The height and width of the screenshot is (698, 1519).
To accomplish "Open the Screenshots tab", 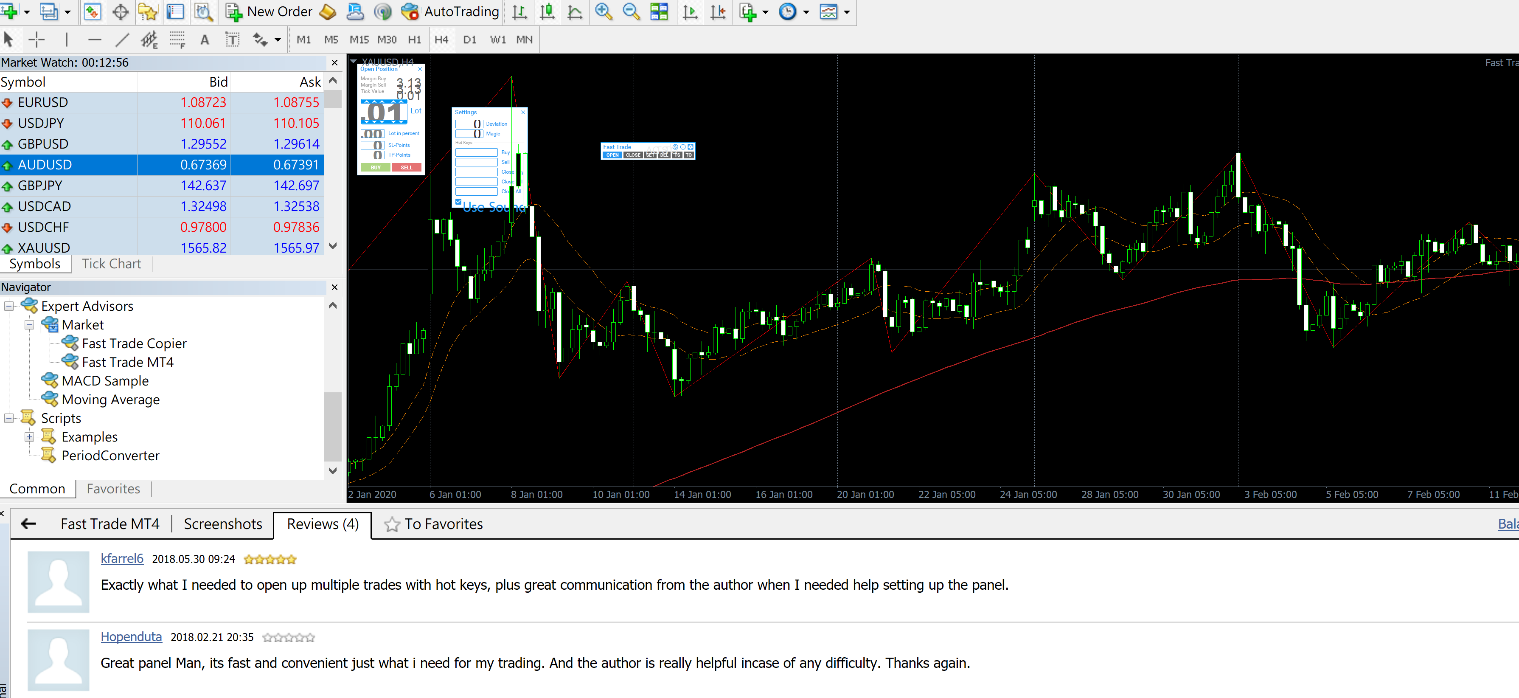I will point(222,524).
